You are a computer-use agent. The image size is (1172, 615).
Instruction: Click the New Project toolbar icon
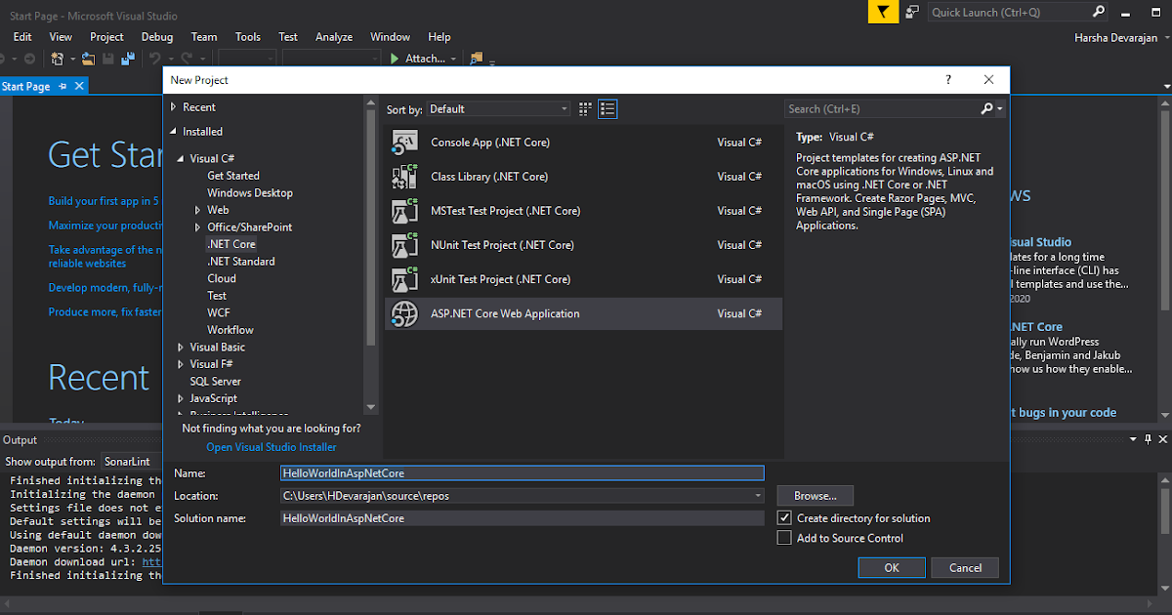(x=57, y=59)
